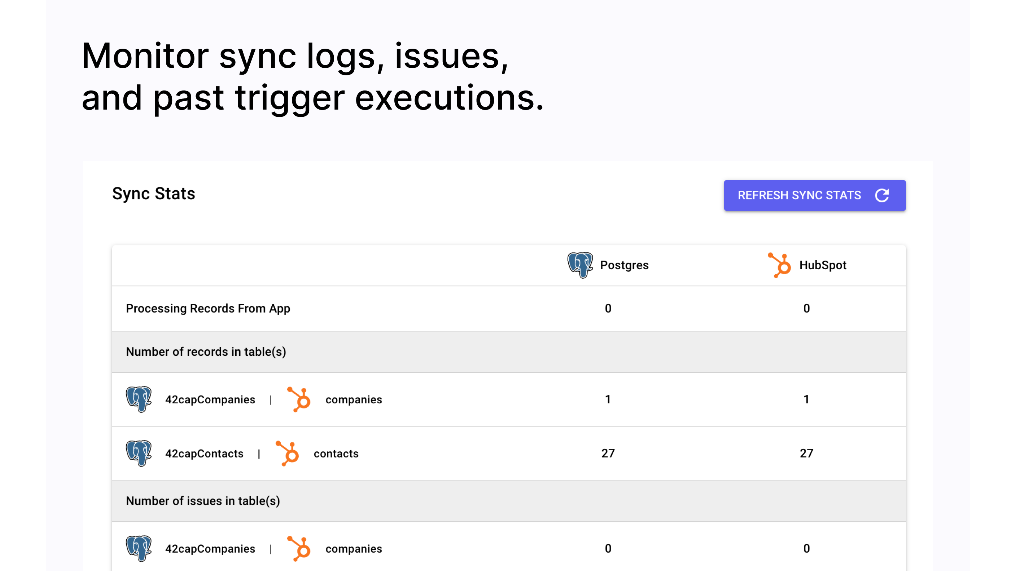The image size is (1016, 571).
Task: Click Number of issues in table(s) section
Action: pyautogui.click(x=203, y=501)
